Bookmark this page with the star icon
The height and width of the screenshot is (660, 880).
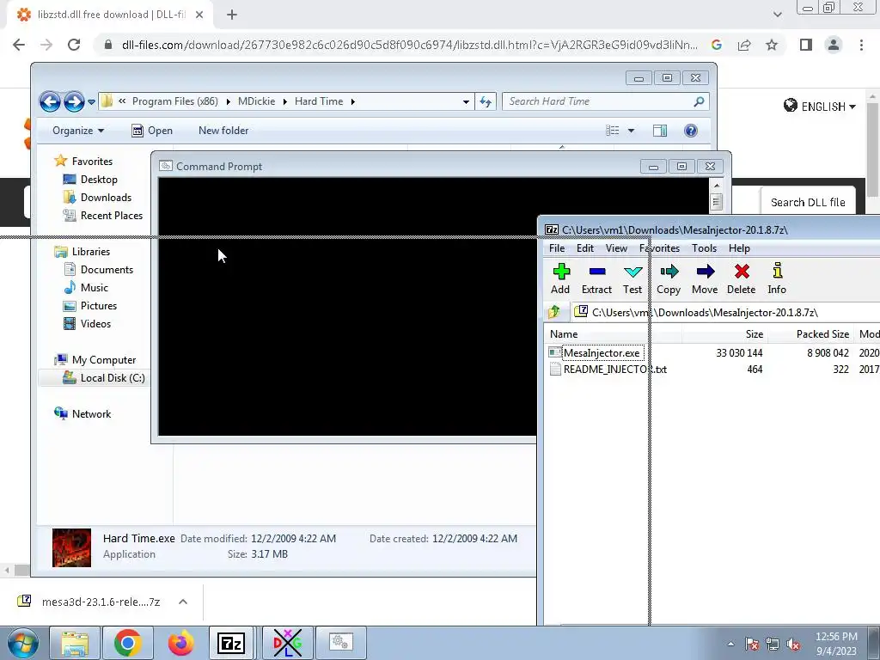coord(772,45)
